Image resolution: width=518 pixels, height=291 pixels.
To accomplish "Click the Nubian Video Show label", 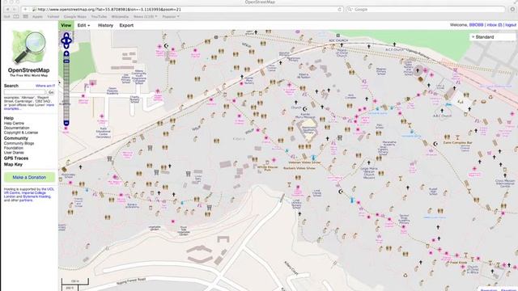I will click(299, 168).
